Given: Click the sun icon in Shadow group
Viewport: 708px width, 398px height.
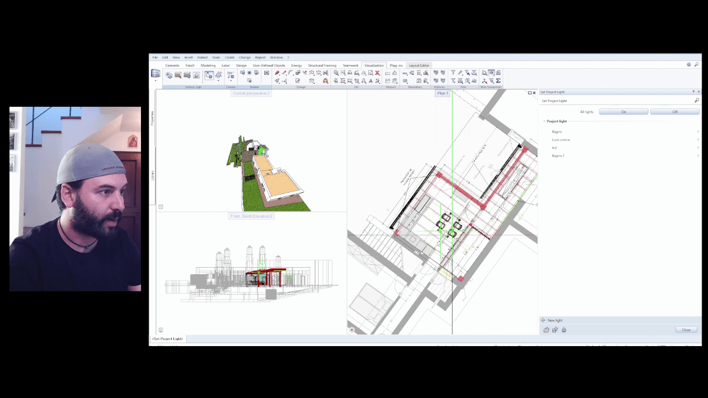Looking at the screenshot, I should 250,73.
